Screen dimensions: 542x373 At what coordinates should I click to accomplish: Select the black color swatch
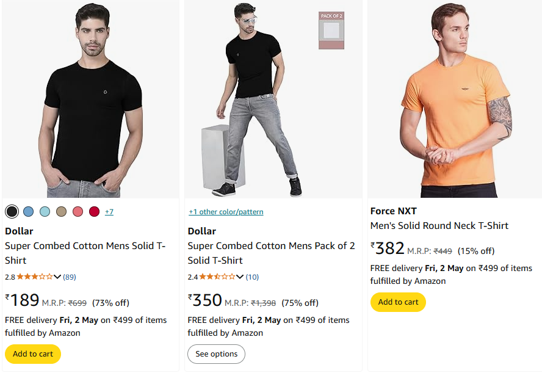click(12, 211)
